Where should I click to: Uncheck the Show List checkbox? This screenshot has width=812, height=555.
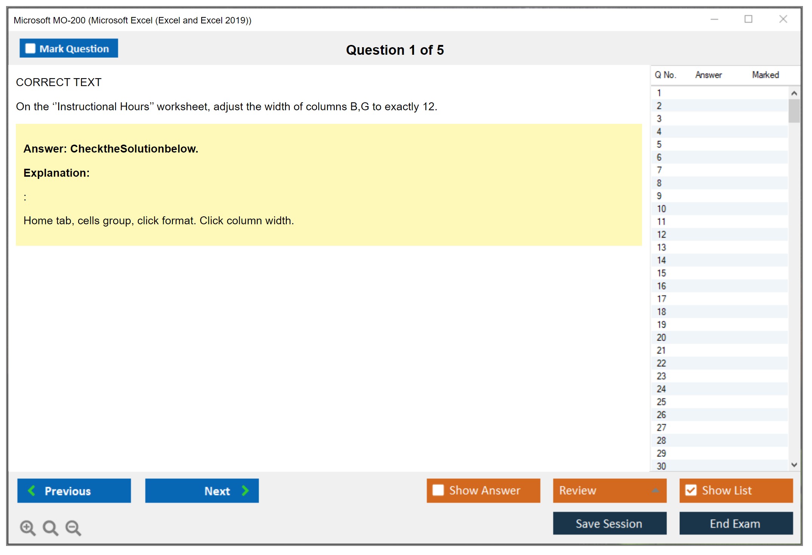[691, 490]
